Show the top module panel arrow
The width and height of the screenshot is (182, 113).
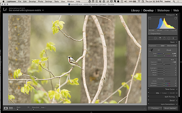click(91, 7)
